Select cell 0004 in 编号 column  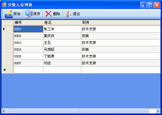[28, 49]
